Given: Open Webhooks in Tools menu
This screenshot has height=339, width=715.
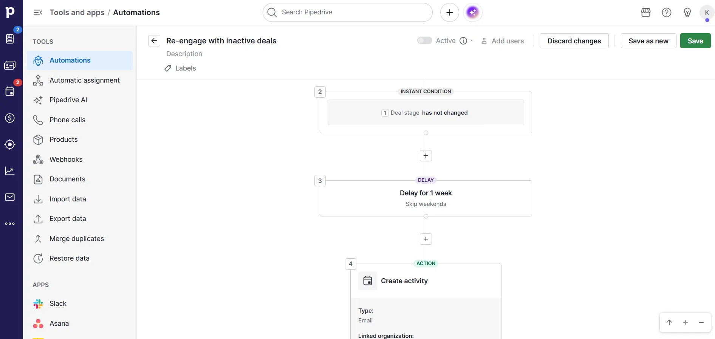Looking at the screenshot, I should (x=80, y=160).
